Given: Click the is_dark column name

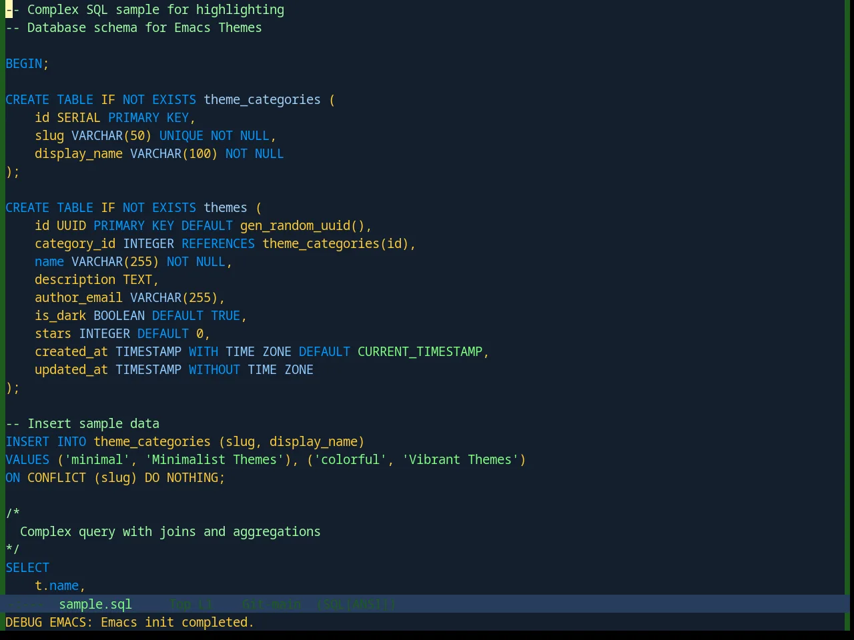Looking at the screenshot, I should [61, 316].
